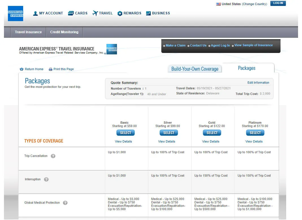The width and height of the screenshot is (302, 220).
Task: Open My Account via the person icon
Action: (x=35, y=13)
